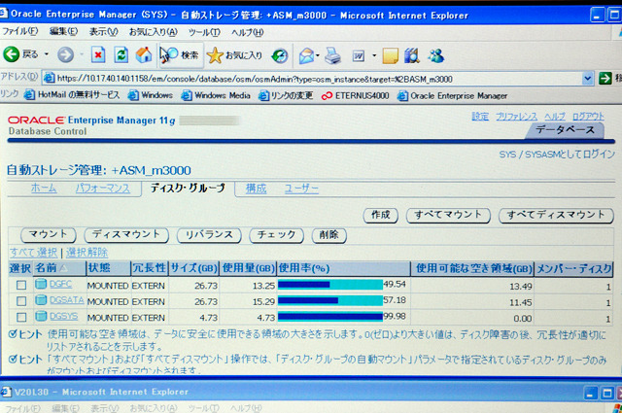Click the 作成 button
This screenshot has height=413, width=622.
(380, 215)
